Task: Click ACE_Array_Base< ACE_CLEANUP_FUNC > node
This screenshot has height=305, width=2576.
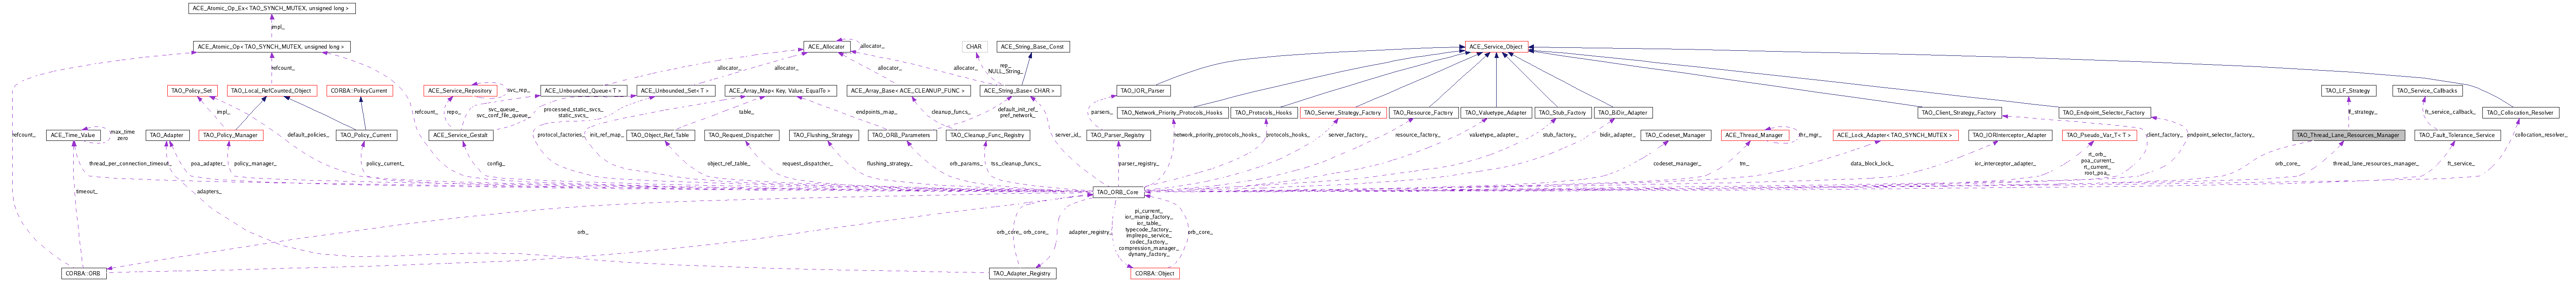Action: (x=908, y=90)
